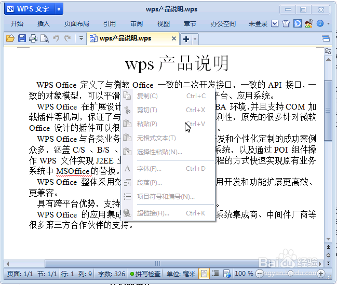Open the WPS 文字 application menu

30,9
